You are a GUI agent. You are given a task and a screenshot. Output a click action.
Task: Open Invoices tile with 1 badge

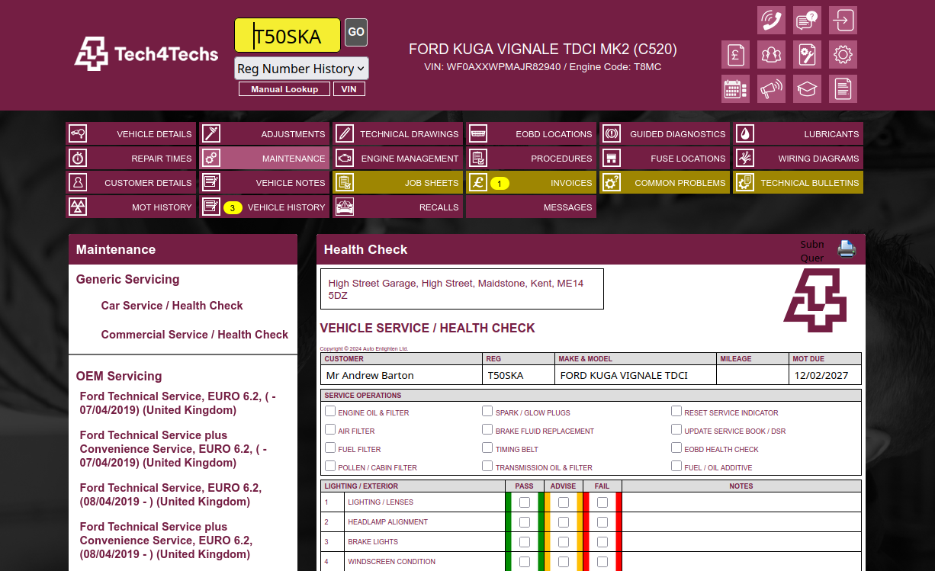(x=531, y=182)
